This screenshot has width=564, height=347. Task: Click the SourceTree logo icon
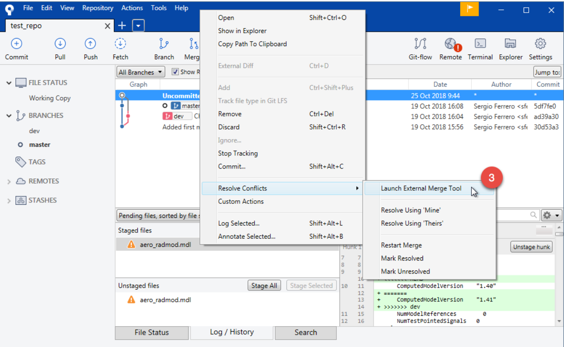point(10,9)
